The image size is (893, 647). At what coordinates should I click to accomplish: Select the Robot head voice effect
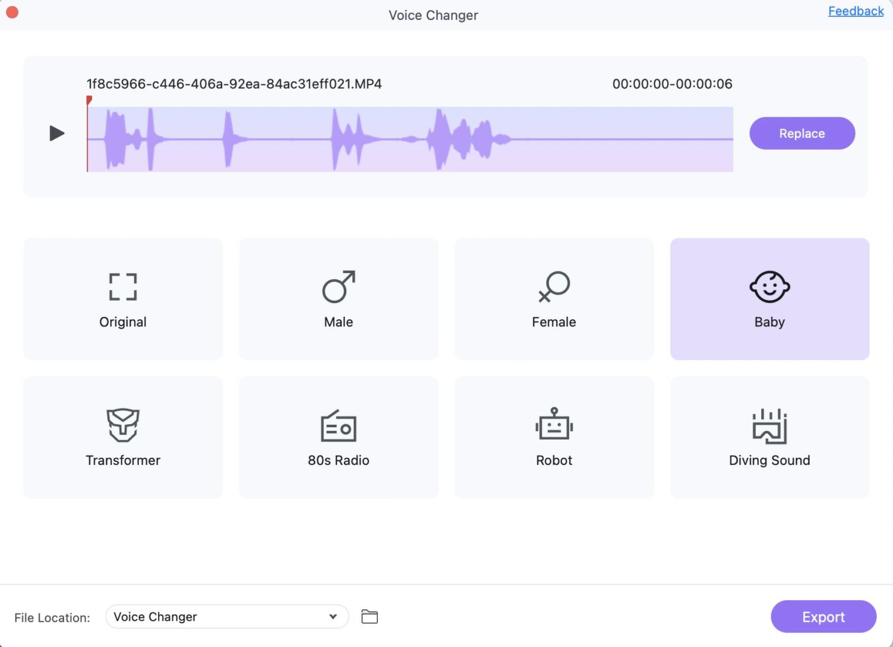coord(554,425)
